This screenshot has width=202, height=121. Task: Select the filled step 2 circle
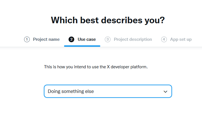(71, 39)
